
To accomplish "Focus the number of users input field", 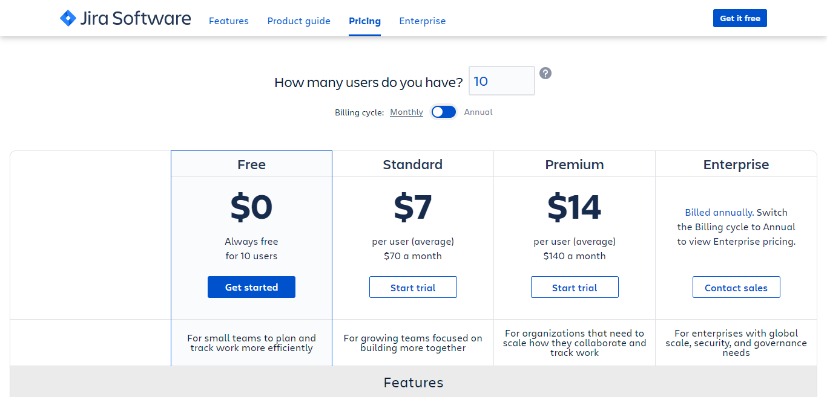I will [x=502, y=81].
